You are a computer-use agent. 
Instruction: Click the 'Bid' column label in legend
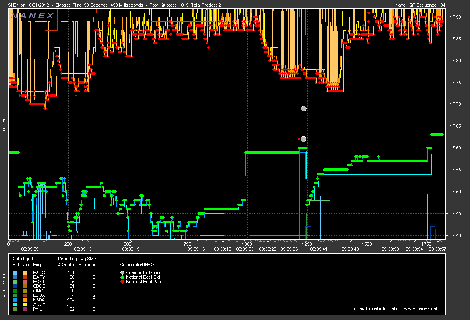pyautogui.click(x=16, y=265)
